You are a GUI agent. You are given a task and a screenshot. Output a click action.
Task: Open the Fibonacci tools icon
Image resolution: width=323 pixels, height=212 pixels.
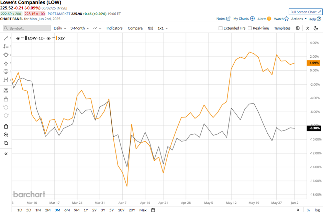pos(6,46)
